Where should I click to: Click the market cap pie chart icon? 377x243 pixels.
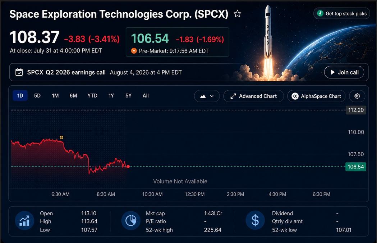(x=131, y=220)
